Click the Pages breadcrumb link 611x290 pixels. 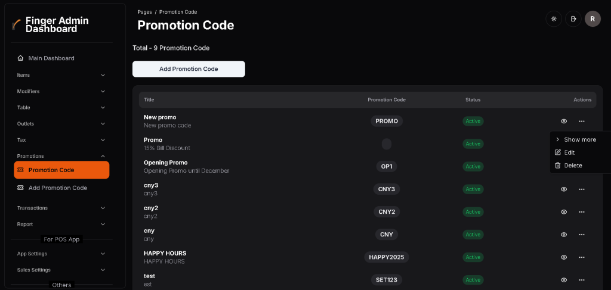(144, 12)
